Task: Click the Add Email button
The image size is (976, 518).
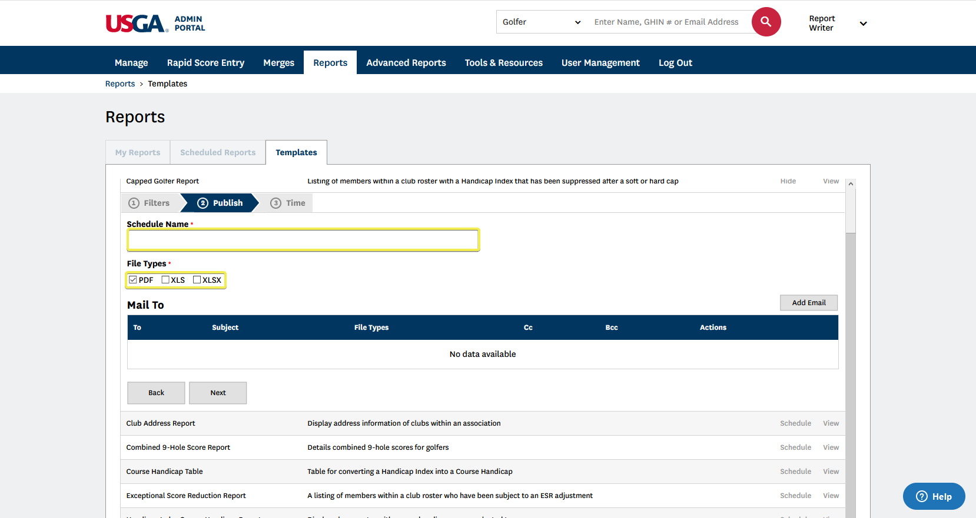Action: tap(808, 303)
